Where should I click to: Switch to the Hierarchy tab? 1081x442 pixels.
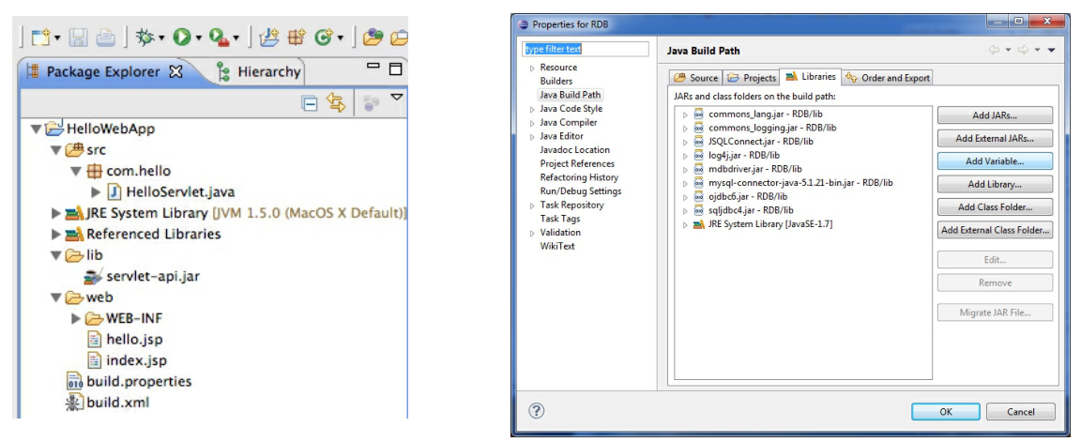click(x=259, y=71)
